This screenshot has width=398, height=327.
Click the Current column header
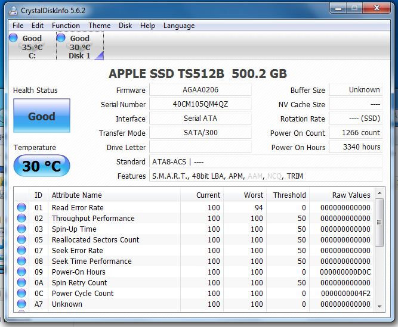point(202,195)
